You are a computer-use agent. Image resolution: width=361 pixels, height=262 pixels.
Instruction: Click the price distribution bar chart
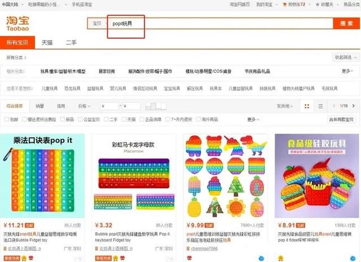(156, 106)
